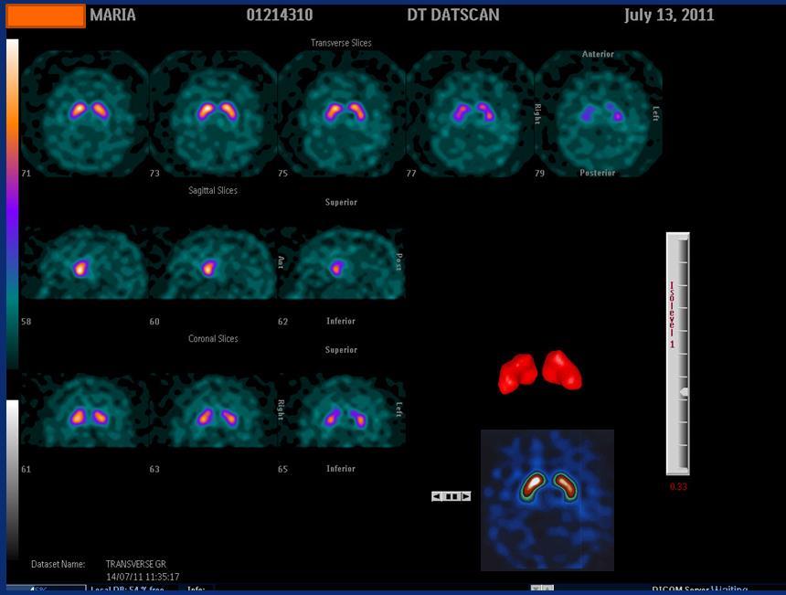Click the patient name MARIA

tap(112, 15)
